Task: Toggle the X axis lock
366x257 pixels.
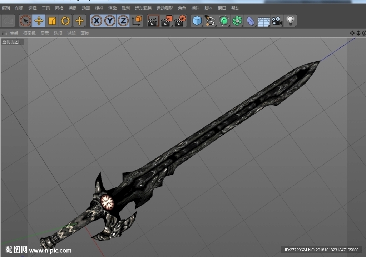Action: tap(97, 21)
